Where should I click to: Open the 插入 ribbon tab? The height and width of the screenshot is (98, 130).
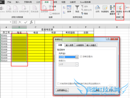pos(17,2)
